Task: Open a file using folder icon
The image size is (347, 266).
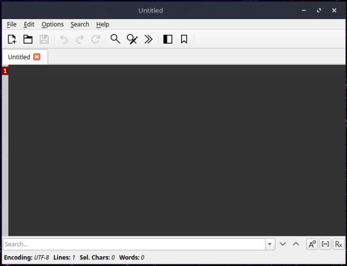Action: (28, 39)
